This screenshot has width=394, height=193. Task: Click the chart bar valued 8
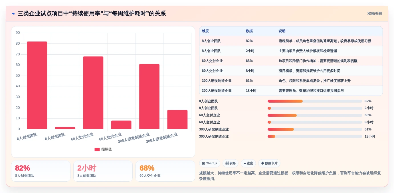click(x=121, y=125)
